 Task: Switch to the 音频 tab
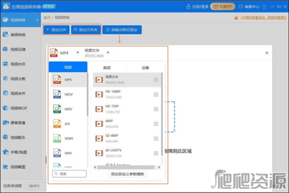[x=107, y=67]
